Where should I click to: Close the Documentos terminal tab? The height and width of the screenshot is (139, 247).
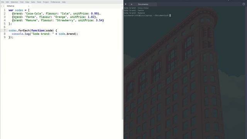pyautogui.click(x=132, y=4)
